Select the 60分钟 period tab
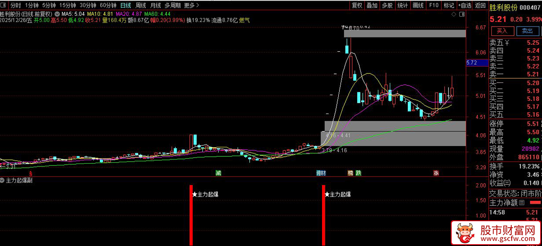The width and height of the screenshot is (542, 246). point(108,5)
